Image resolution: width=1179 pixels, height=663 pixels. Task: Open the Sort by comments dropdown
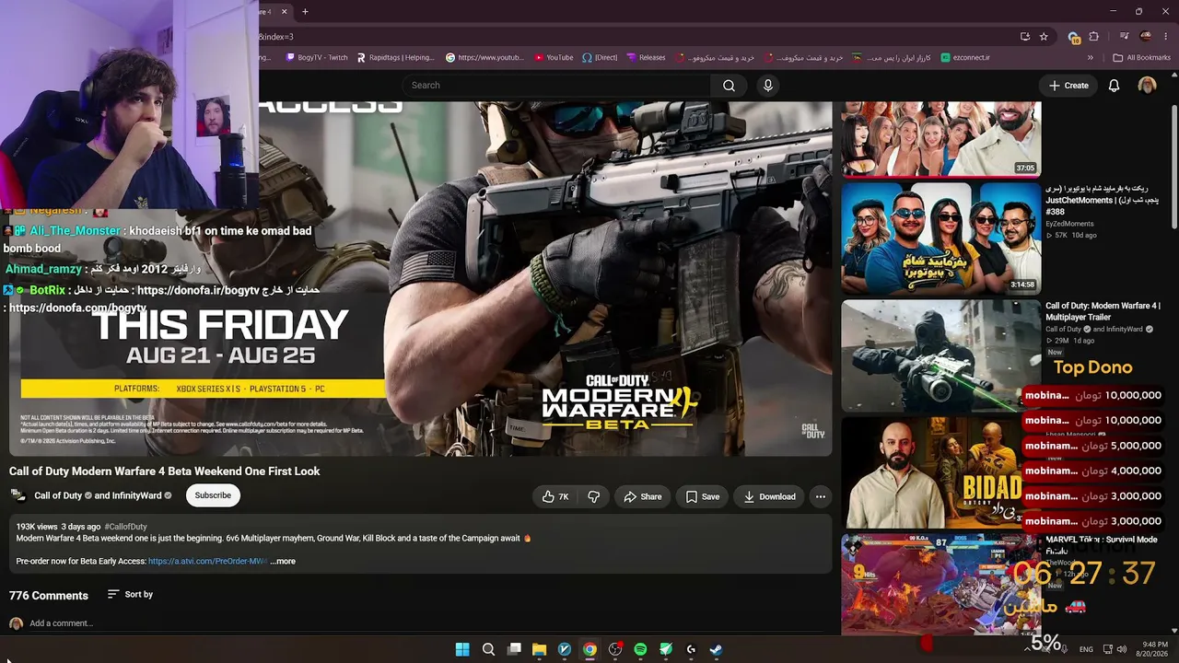click(x=130, y=595)
